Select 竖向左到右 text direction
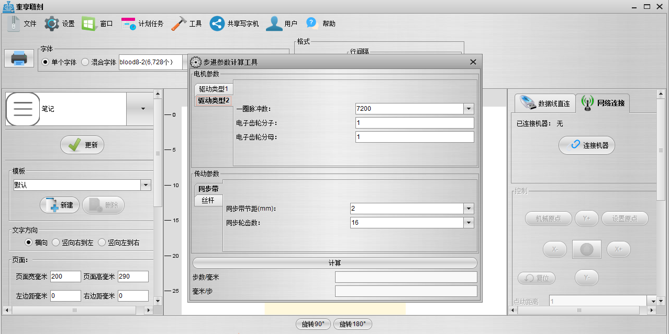Viewport: 669px width, 334px height. click(x=102, y=243)
